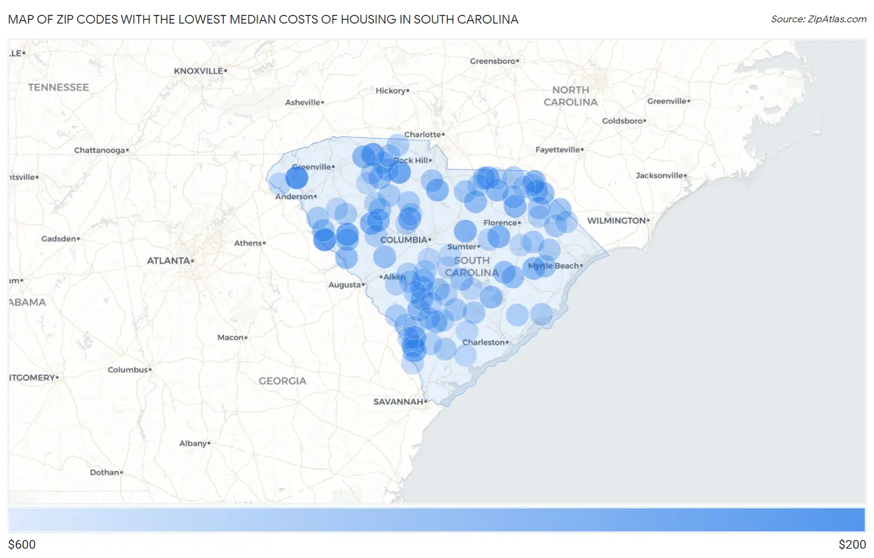Click the COLUMBIA city label
874x558 pixels.
(404, 240)
